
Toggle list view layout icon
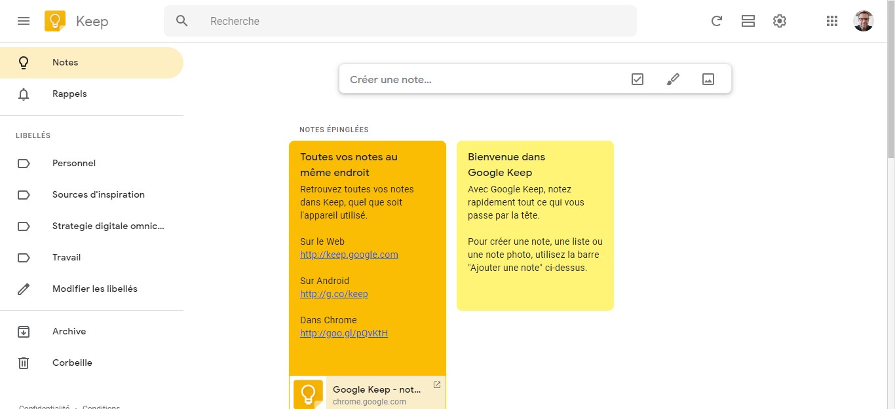[748, 21]
